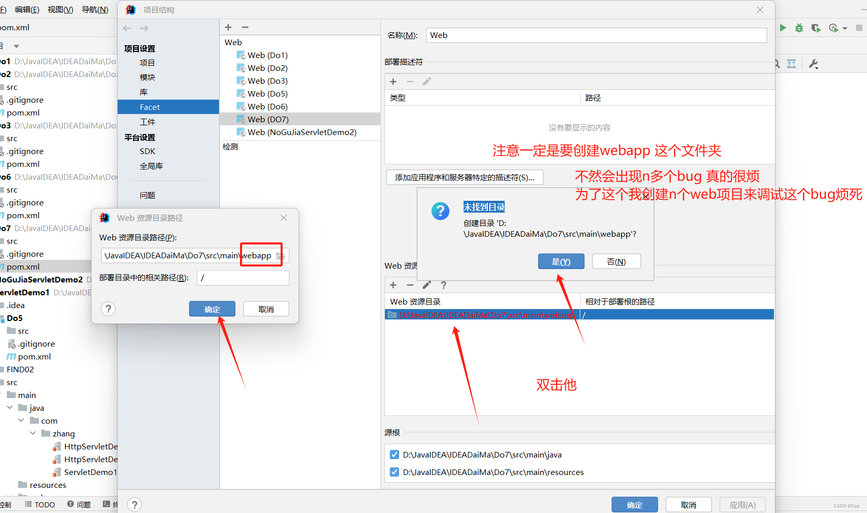Select the webapp resource directory row
This screenshot has width=867, height=513.
579,315
